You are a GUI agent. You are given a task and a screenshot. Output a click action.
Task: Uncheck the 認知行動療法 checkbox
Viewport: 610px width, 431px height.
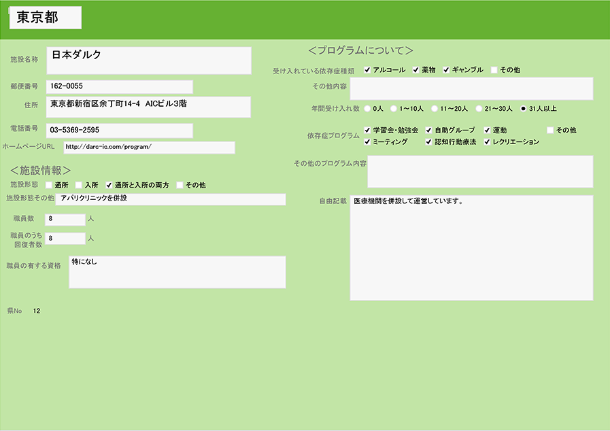429,142
